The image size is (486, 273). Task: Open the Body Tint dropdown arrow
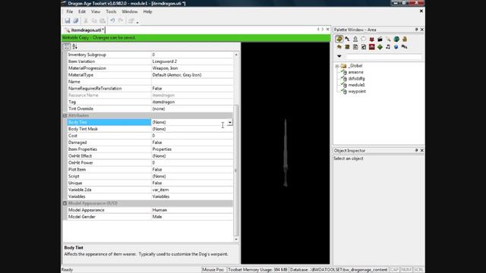[x=229, y=122]
